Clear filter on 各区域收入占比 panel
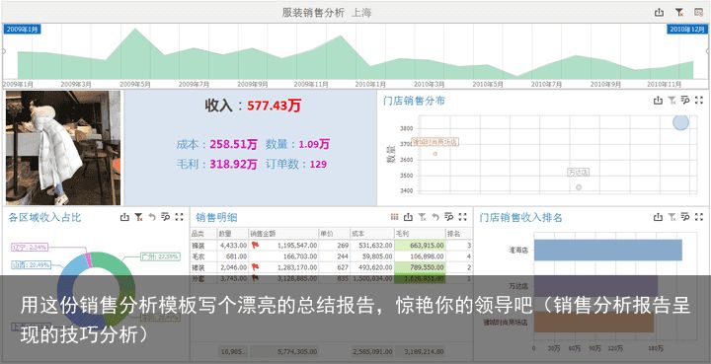The height and width of the screenshot is (364, 711). [138, 217]
